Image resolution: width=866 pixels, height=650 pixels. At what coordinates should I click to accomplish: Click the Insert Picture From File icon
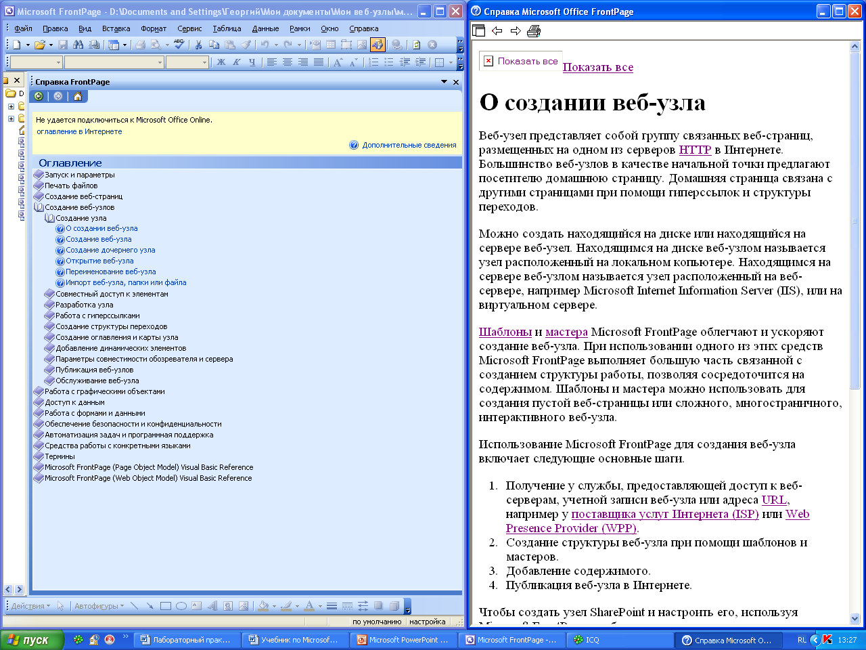362,45
